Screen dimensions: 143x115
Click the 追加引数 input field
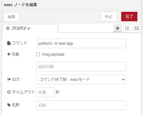81,67
